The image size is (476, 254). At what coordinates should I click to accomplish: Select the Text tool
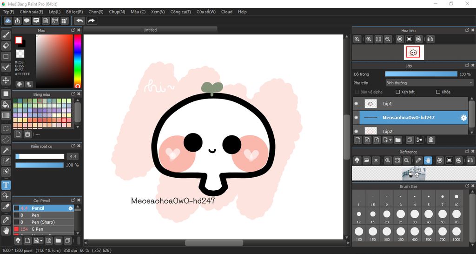pos(6,185)
